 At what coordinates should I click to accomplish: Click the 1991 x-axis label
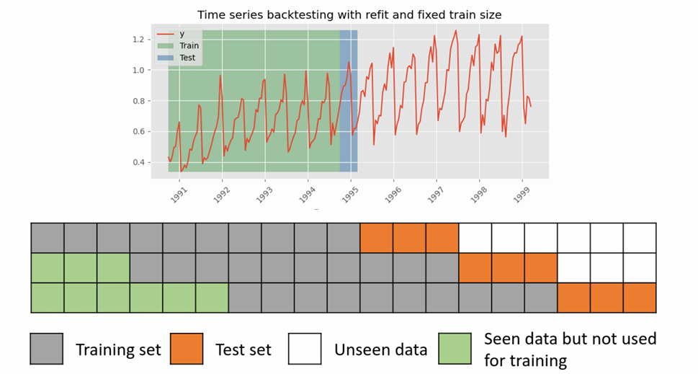[x=178, y=195]
